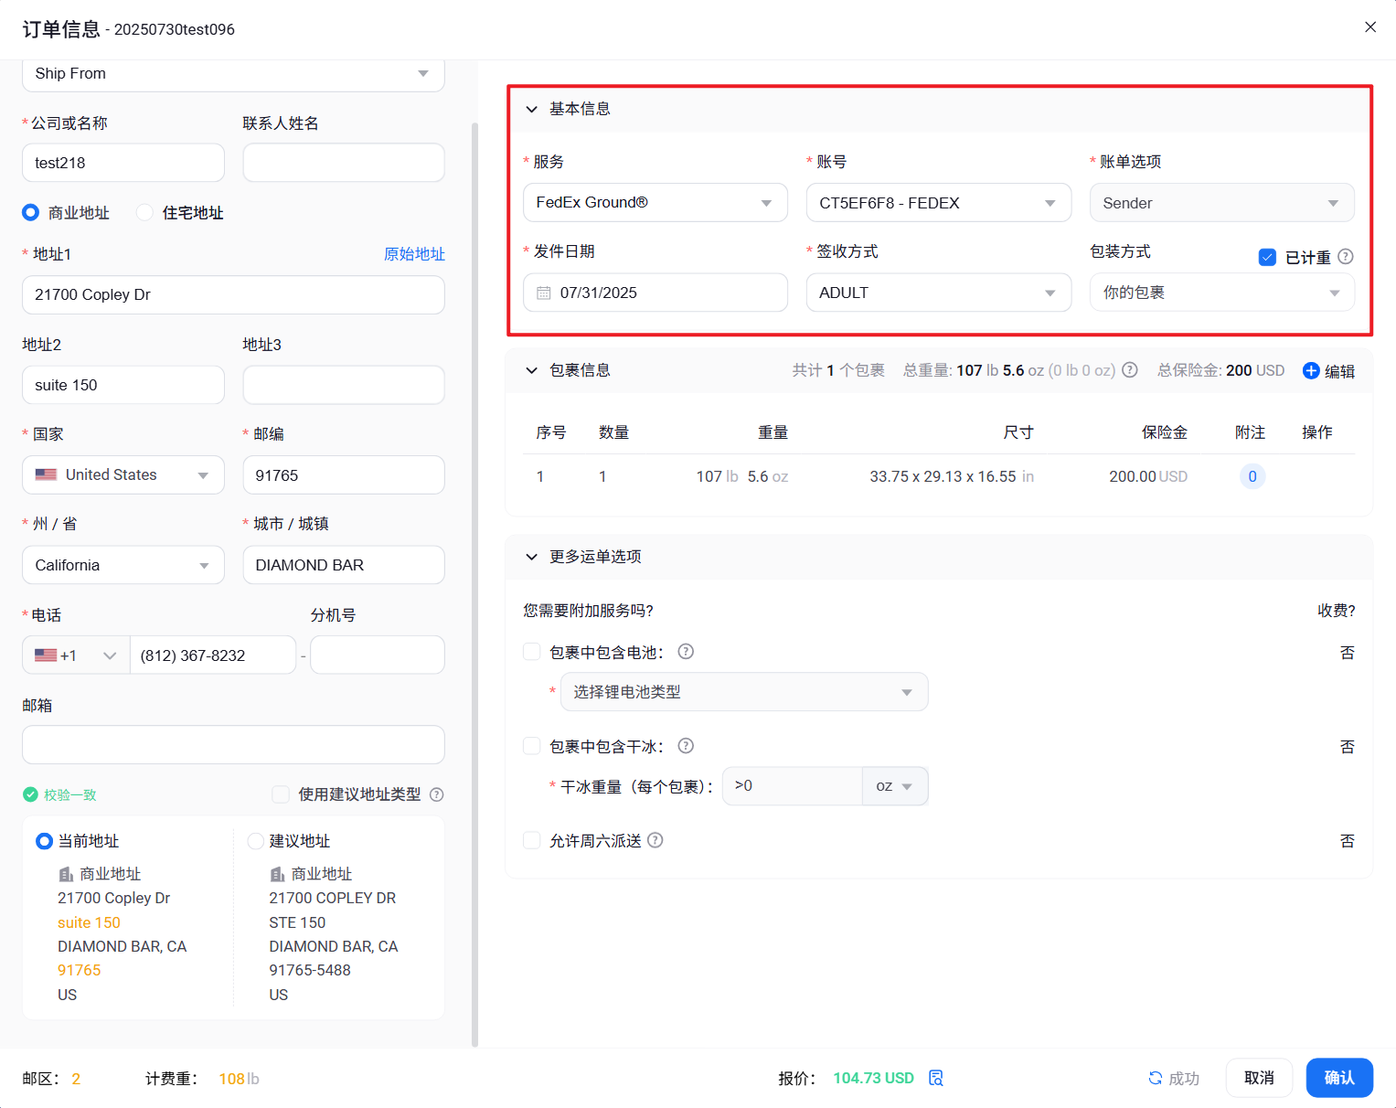The image size is (1396, 1108).
Task: Open the California state dropdown
Action: click(123, 565)
